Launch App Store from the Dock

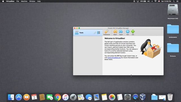click(x=19, y=97)
